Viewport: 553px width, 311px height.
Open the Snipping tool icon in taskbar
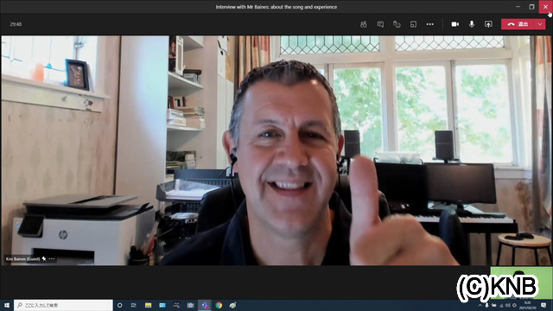(176, 305)
